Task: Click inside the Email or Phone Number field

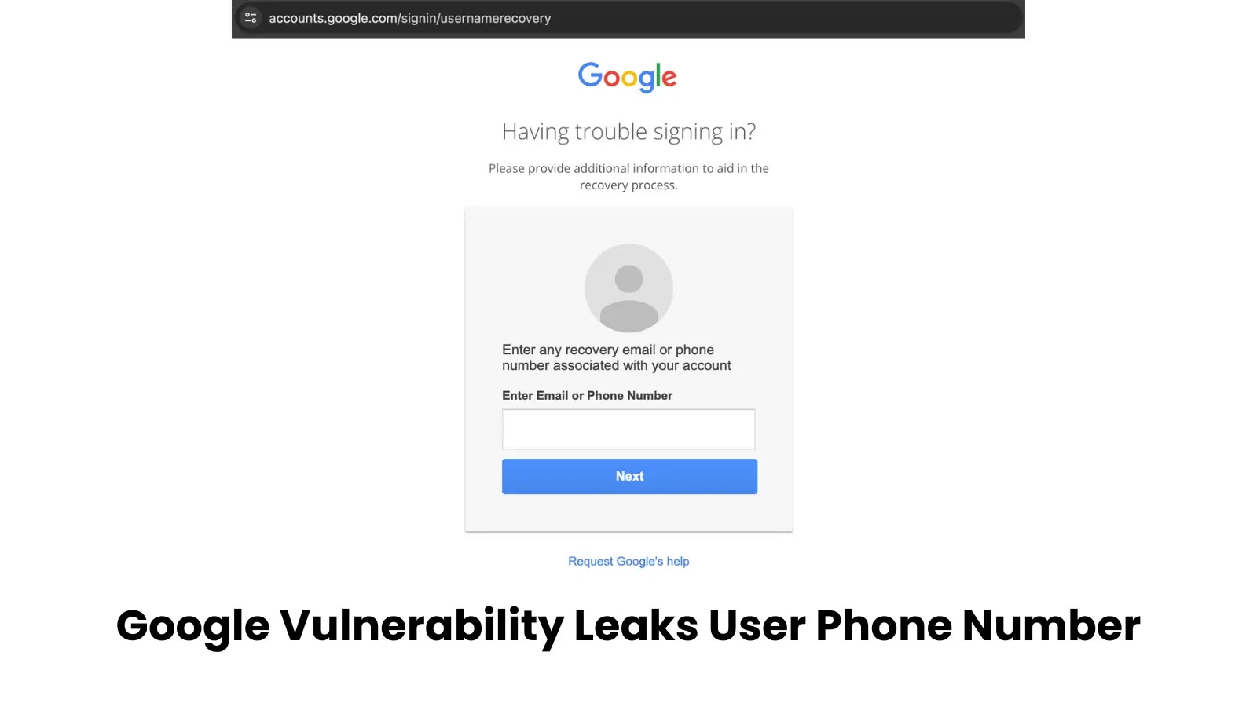Action: (628, 429)
